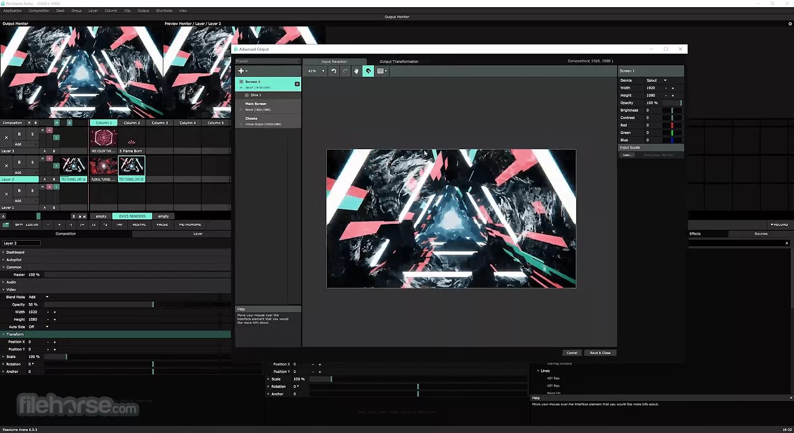Select the active teal edit tool
794x433 pixels.
pos(368,71)
